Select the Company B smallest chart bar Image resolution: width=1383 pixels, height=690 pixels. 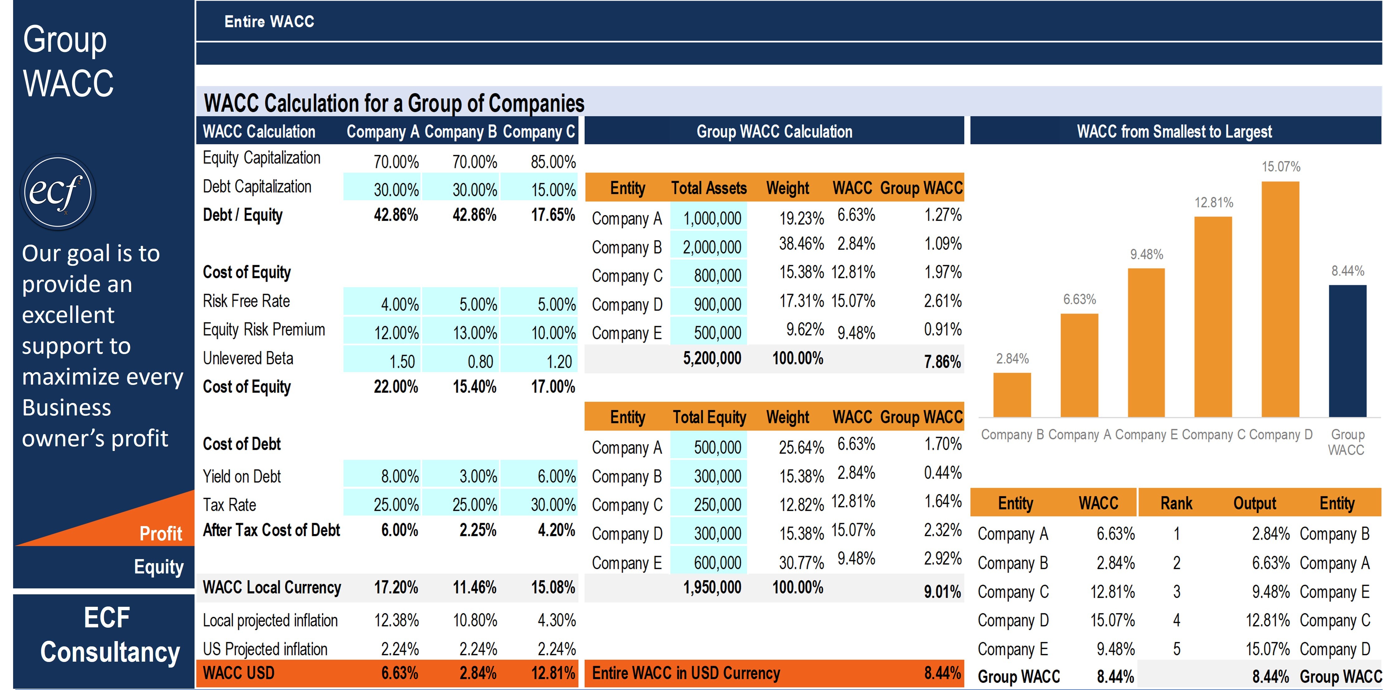(x=1012, y=395)
